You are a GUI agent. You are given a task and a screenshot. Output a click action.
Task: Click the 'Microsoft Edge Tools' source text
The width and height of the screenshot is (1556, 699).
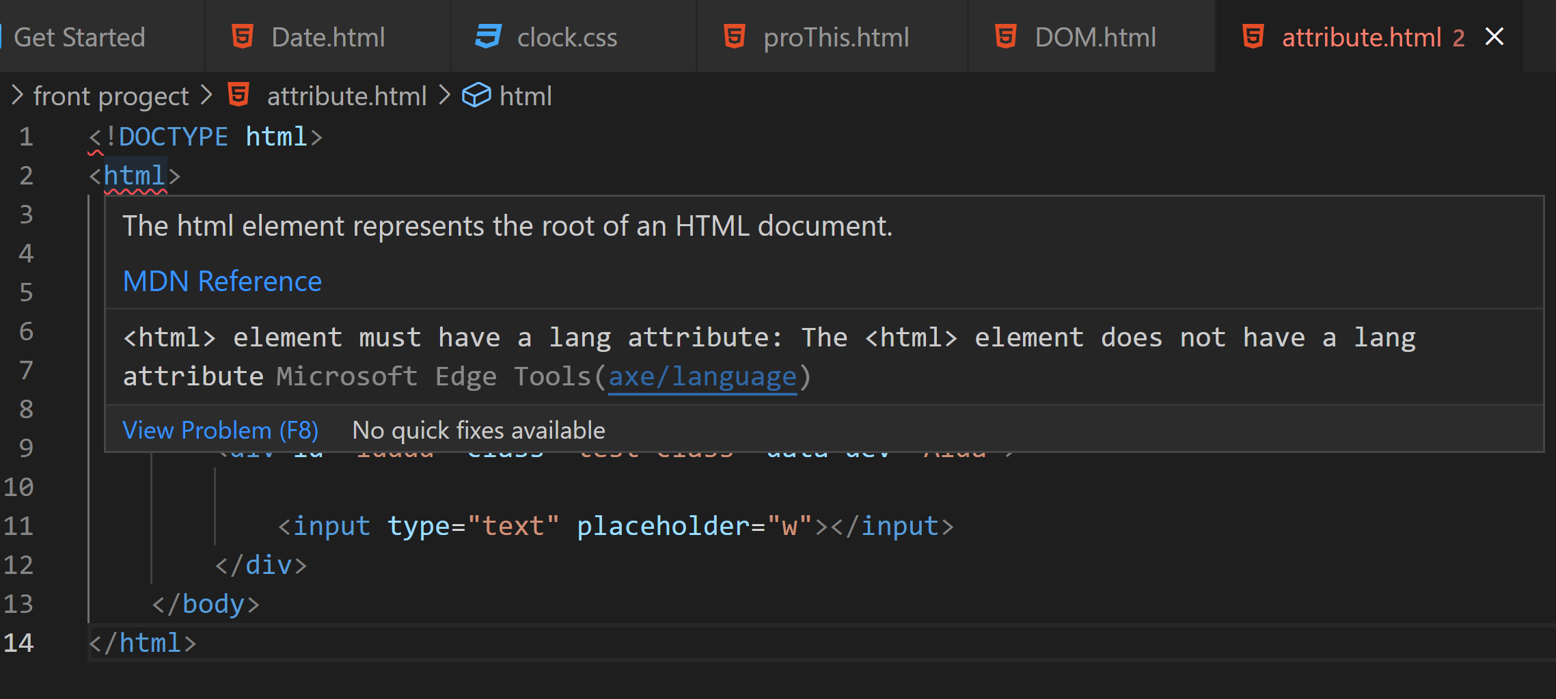click(433, 376)
